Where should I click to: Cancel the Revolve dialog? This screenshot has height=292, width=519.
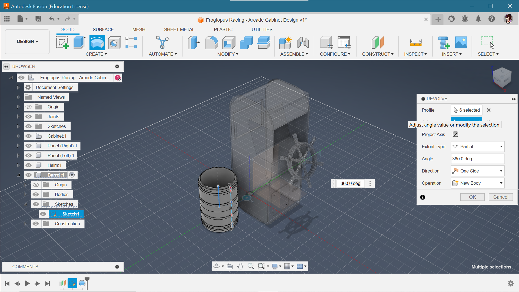click(x=501, y=197)
